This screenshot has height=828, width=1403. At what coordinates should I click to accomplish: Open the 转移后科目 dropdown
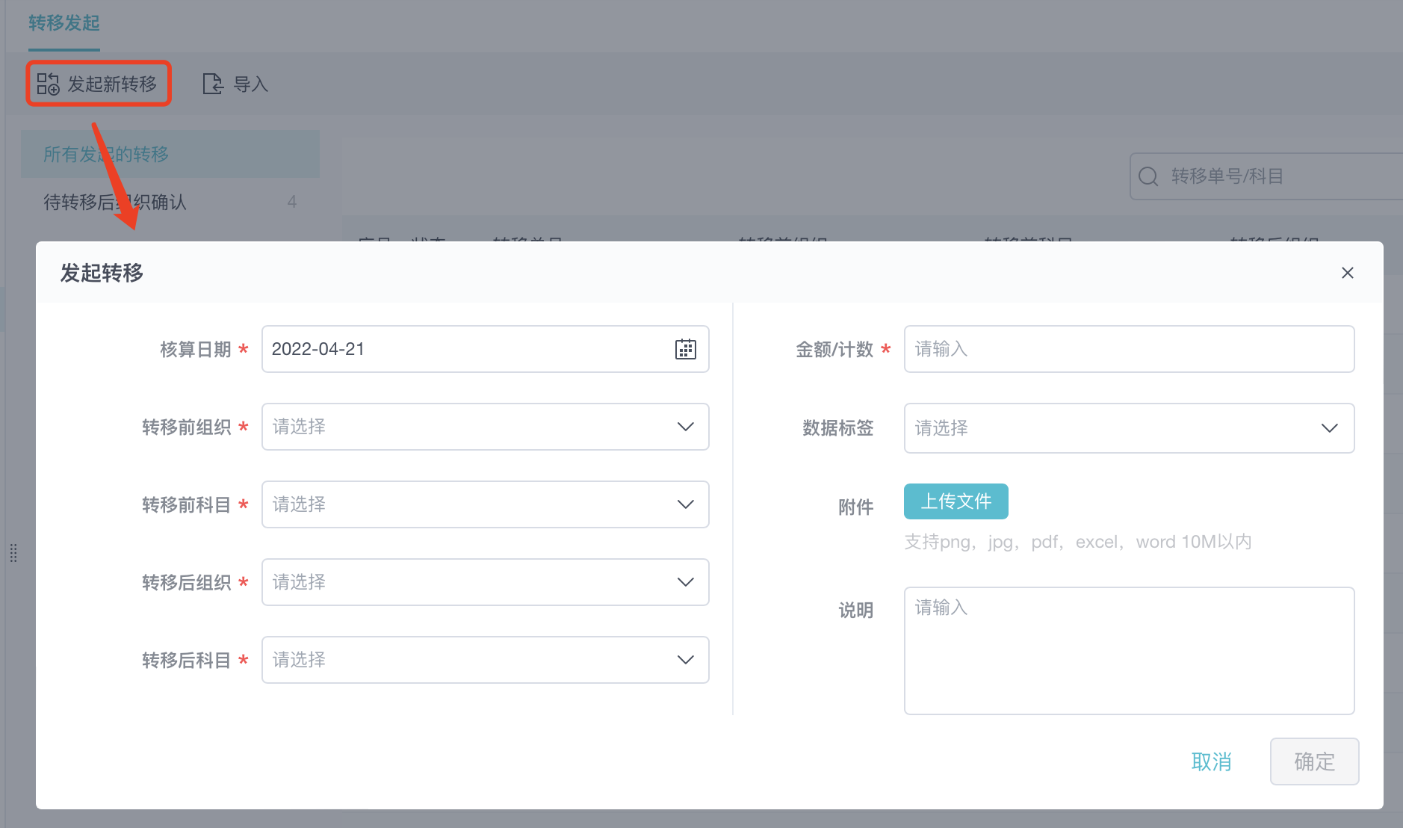click(x=485, y=660)
